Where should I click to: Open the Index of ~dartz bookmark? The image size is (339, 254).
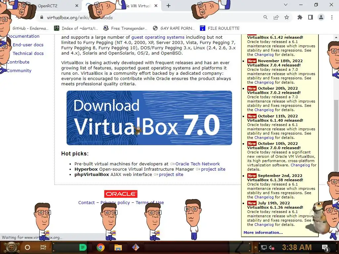[76, 28]
